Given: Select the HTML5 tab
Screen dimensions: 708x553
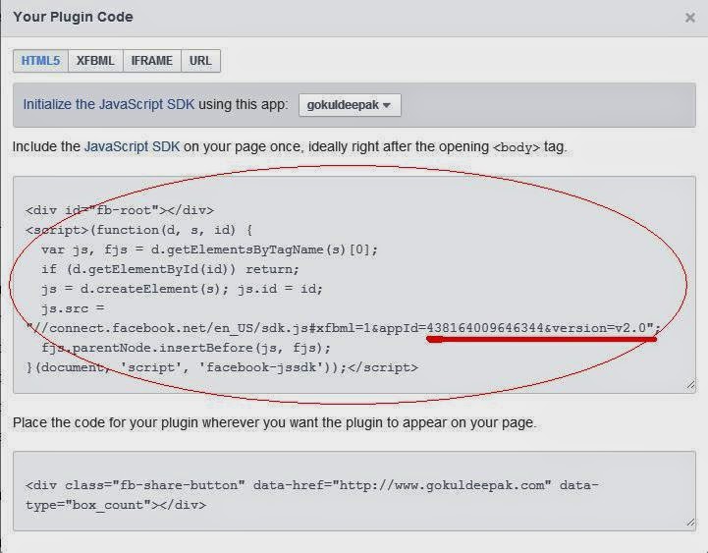Looking at the screenshot, I should pyautogui.click(x=40, y=61).
